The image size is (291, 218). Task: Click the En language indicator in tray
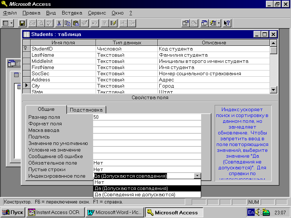tap(251, 212)
